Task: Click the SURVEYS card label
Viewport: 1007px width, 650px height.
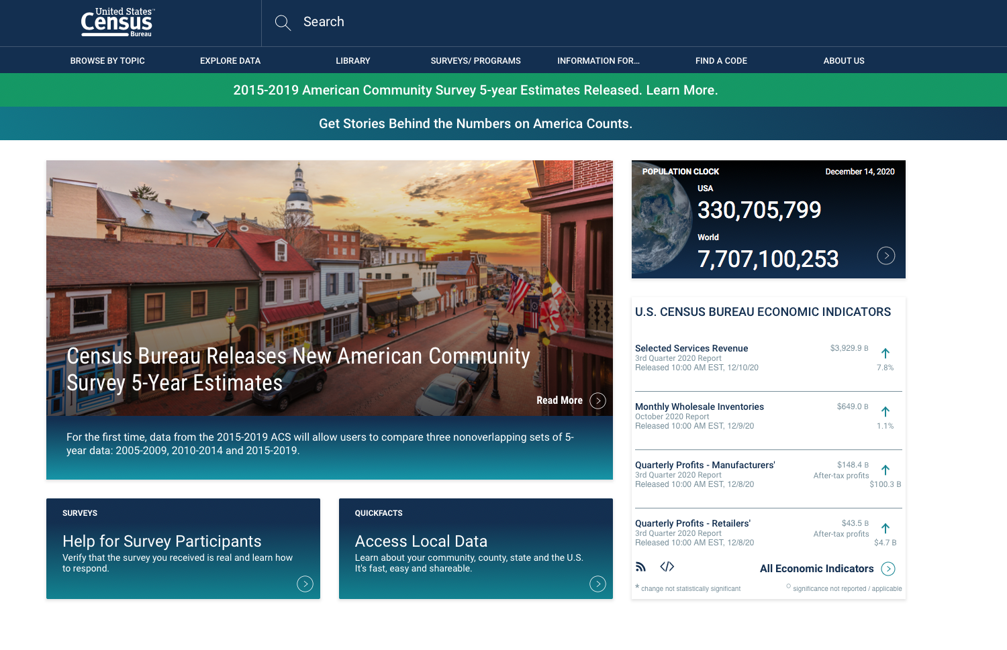Action: click(x=80, y=513)
